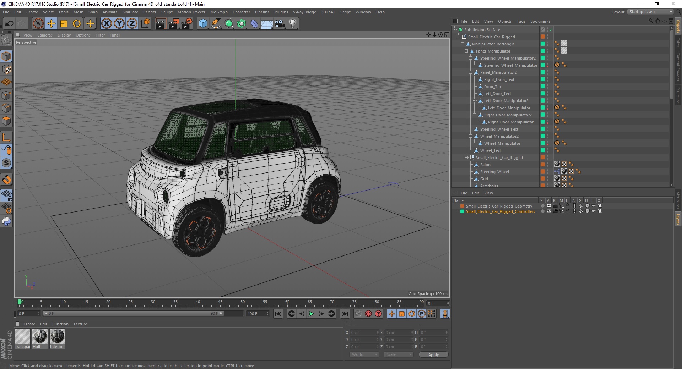Collapse Panel_Manipulator tree node
682x369 pixels.
[466, 51]
